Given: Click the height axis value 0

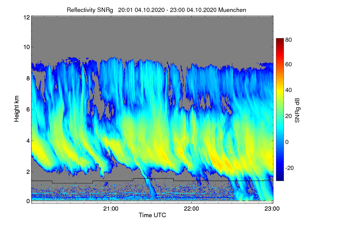Looking at the screenshot, I should (x=28, y=201).
